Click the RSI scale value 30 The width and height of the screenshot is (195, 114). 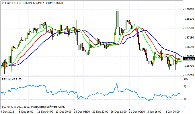point(185,99)
